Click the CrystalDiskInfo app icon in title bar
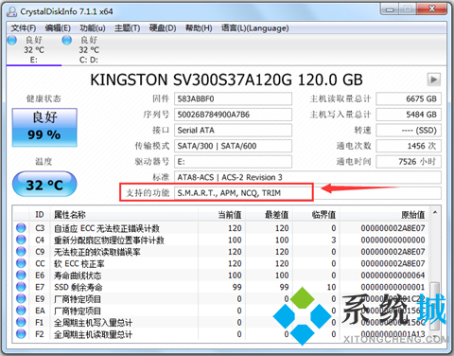The image size is (454, 356). 11,11
